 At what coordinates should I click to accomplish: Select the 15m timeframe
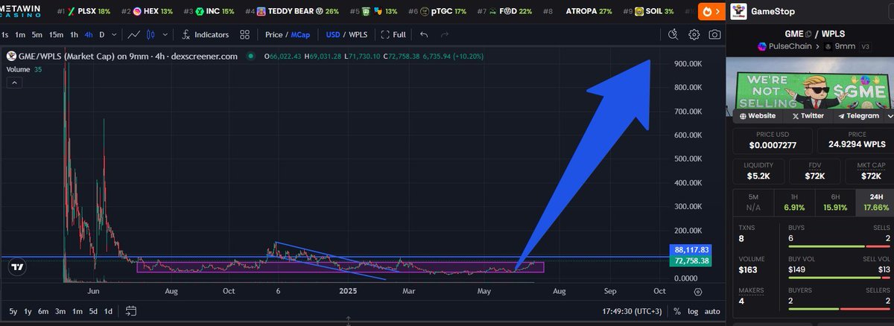pos(57,35)
